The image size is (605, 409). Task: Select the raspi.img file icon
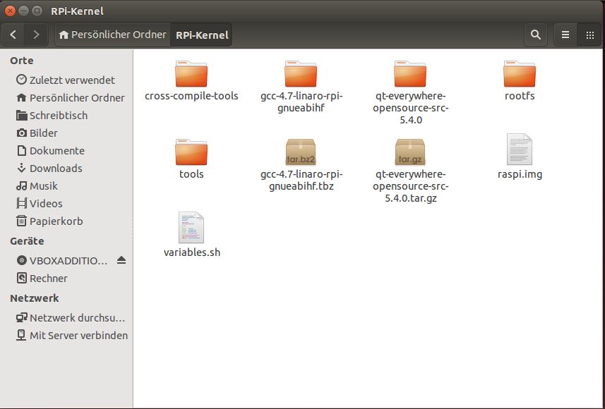tap(520, 149)
